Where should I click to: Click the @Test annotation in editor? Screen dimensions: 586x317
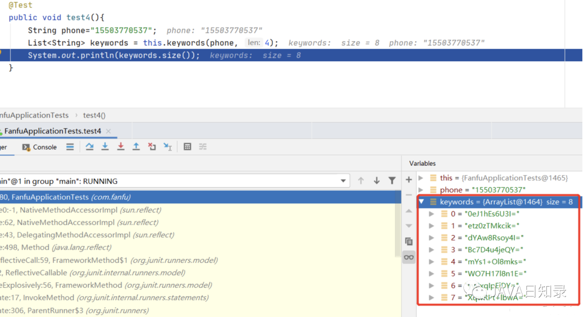[x=21, y=5]
